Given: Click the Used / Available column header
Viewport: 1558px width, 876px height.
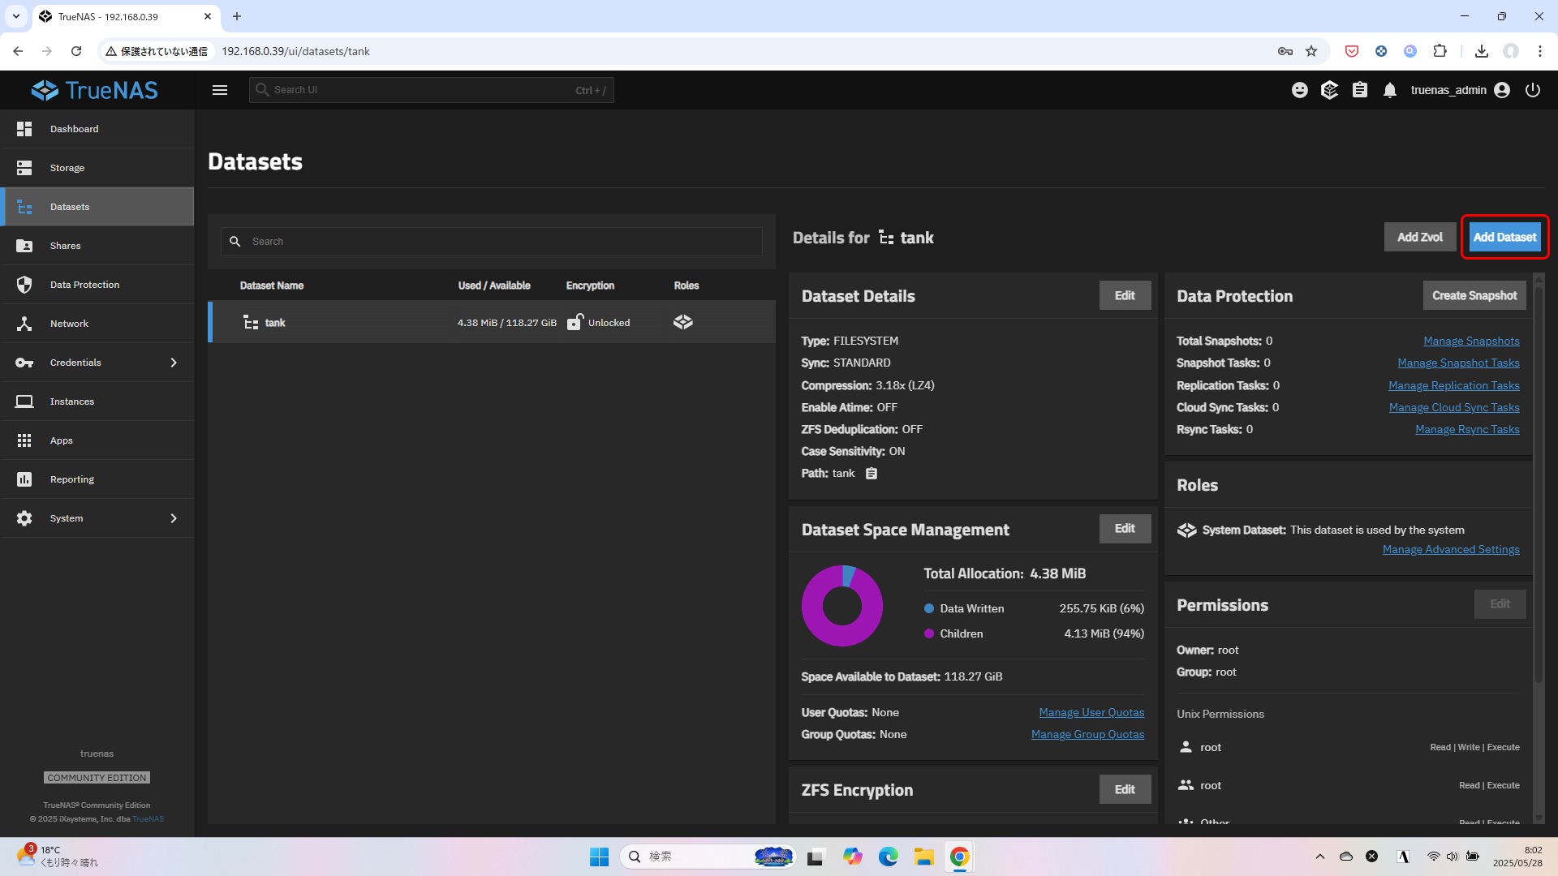Looking at the screenshot, I should [x=494, y=286].
